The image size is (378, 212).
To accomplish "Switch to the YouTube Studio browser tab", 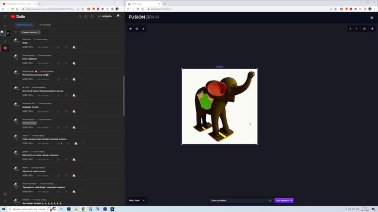I will click(18, 4).
